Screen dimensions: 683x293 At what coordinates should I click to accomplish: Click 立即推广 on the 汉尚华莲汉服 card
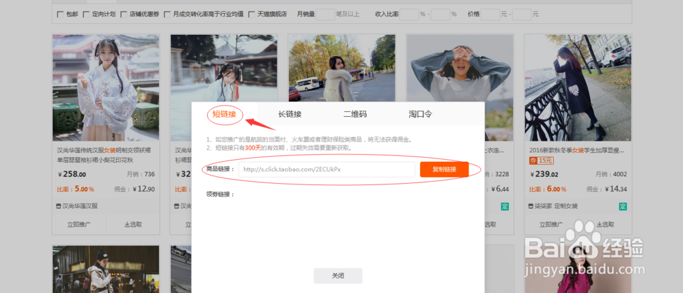click(79, 225)
